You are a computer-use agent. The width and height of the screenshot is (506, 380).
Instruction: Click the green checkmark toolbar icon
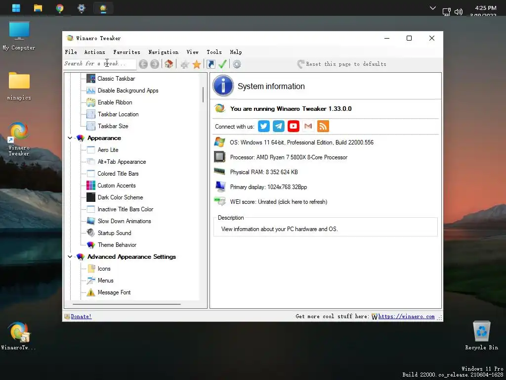222,64
